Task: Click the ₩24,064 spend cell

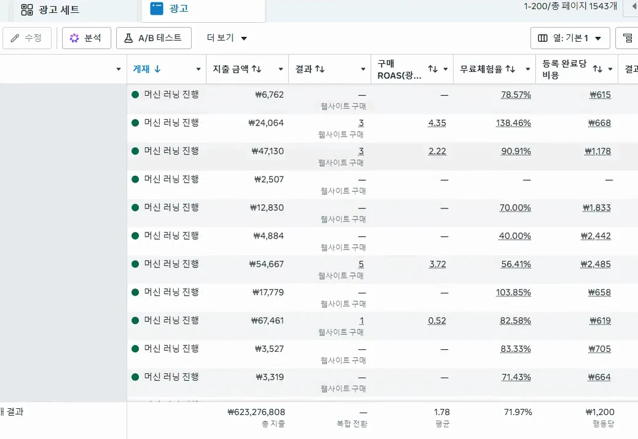Action: (x=266, y=123)
